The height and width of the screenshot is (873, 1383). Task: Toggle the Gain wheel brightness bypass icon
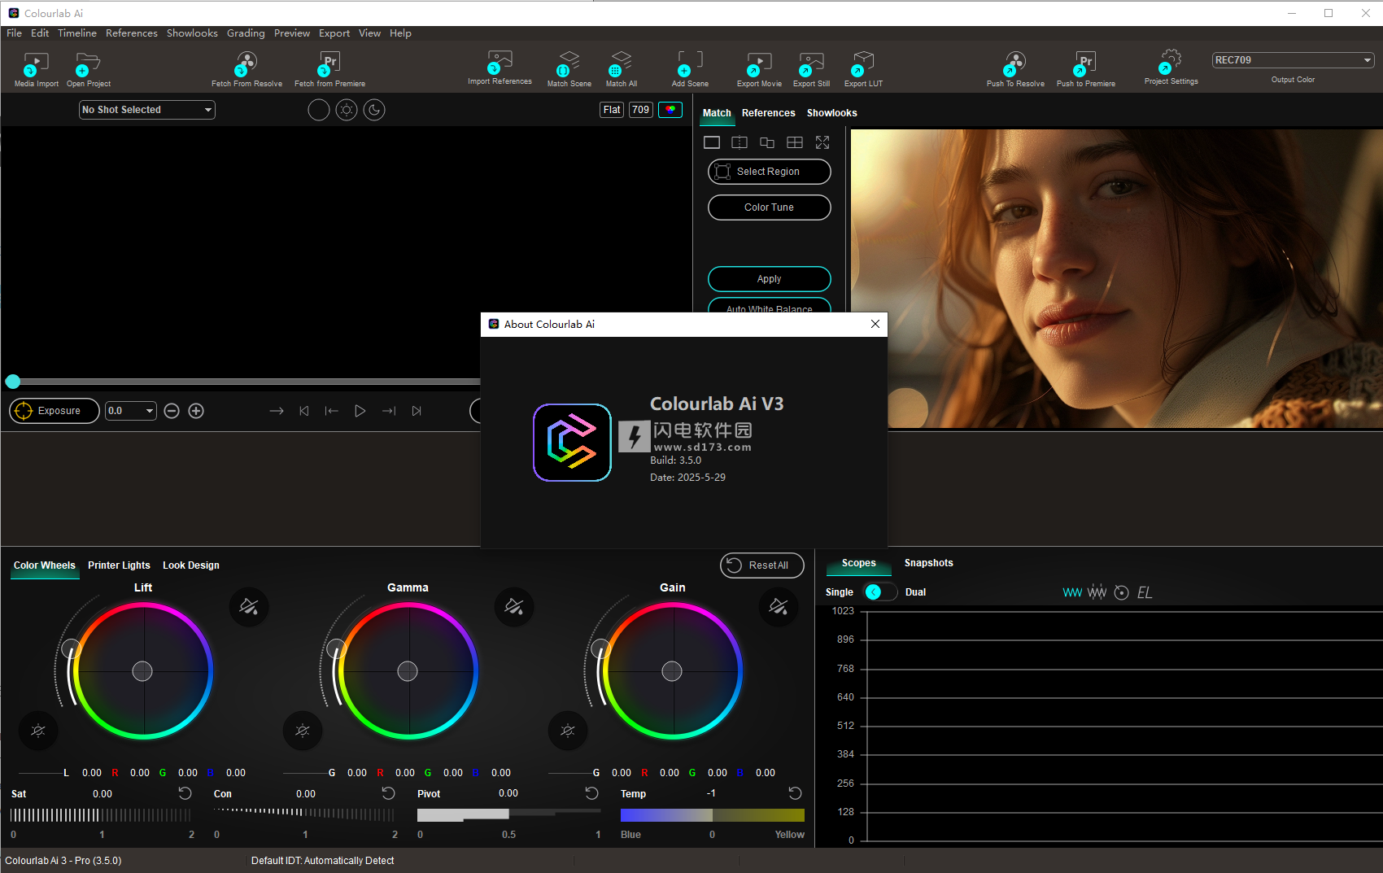point(568,731)
